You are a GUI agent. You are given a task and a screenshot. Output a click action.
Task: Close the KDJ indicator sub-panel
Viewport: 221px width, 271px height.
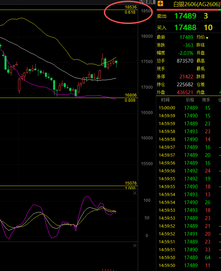[135, 193]
